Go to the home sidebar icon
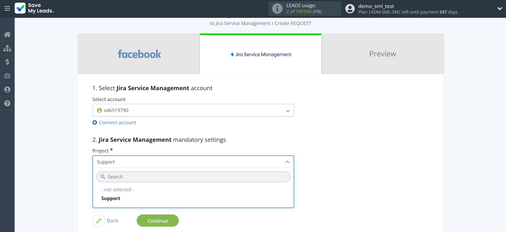Image resolution: width=506 pixels, height=232 pixels. click(x=7, y=34)
